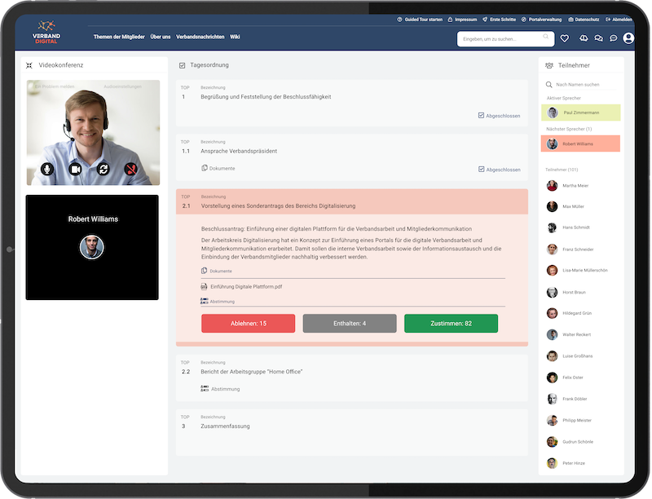652x499 pixels.
Task: Toggle Abgeschlossen checkbox for Ansprache Verbandspräsident
Action: (x=482, y=170)
